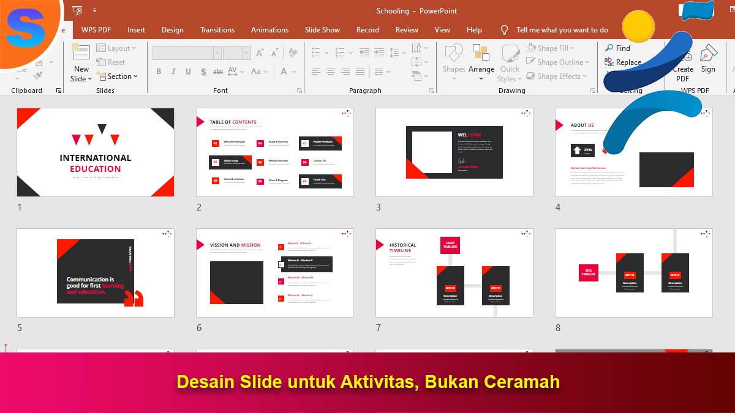Toggle Justify paragraph alignment

[360, 72]
